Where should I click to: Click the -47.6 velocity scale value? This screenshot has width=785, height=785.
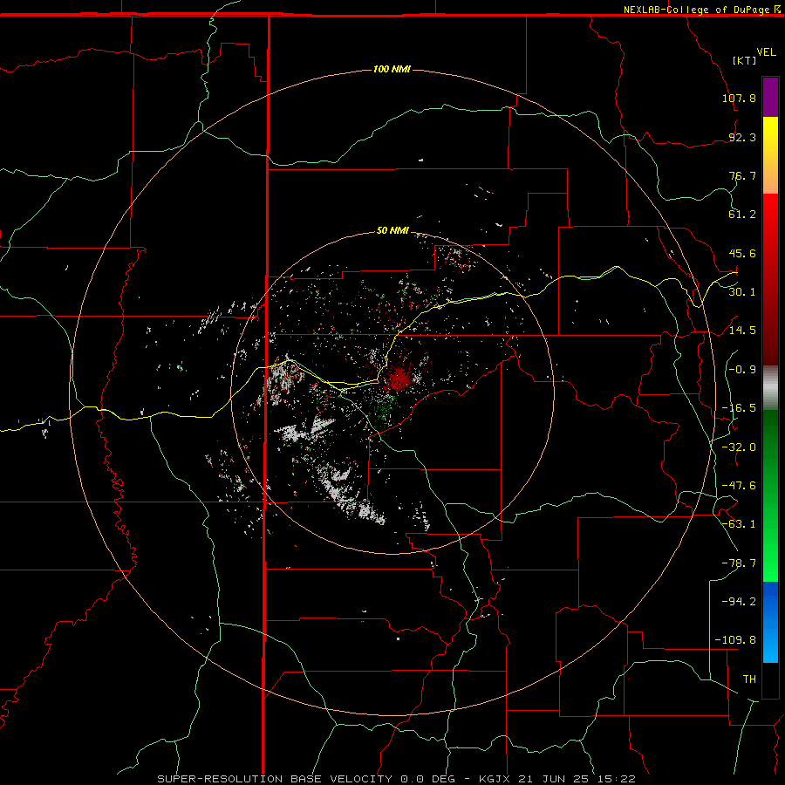739,486
